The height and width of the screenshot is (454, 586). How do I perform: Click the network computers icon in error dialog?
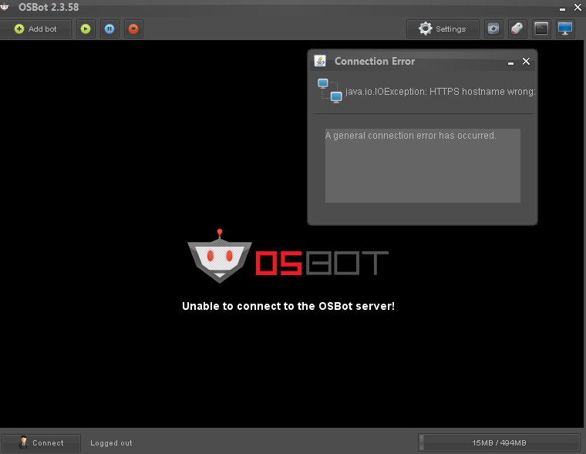tap(330, 91)
